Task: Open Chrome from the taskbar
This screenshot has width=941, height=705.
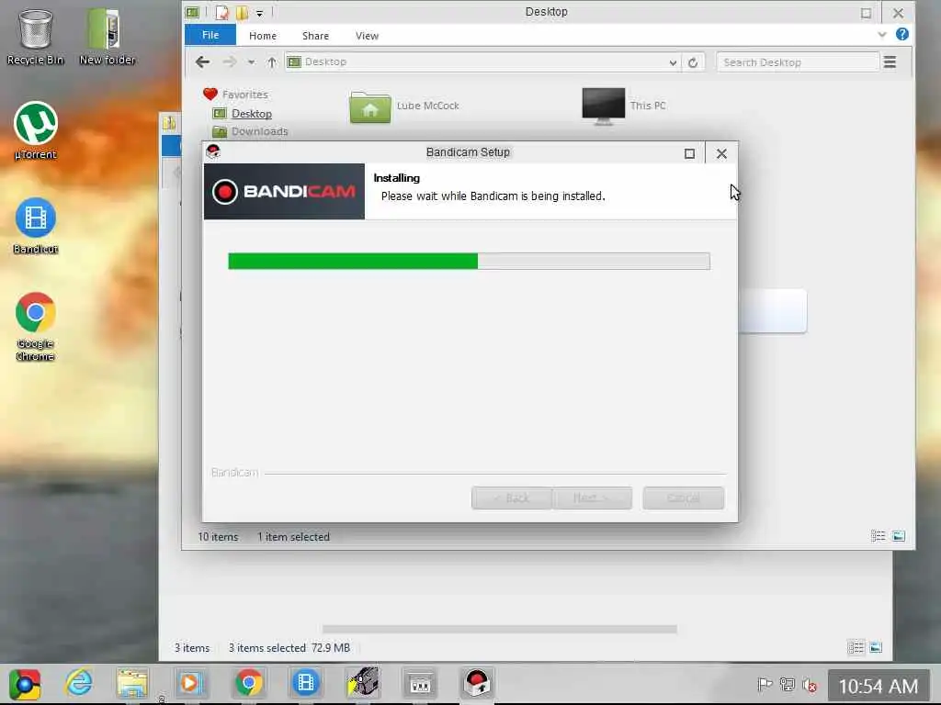Action: pyautogui.click(x=248, y=683)
